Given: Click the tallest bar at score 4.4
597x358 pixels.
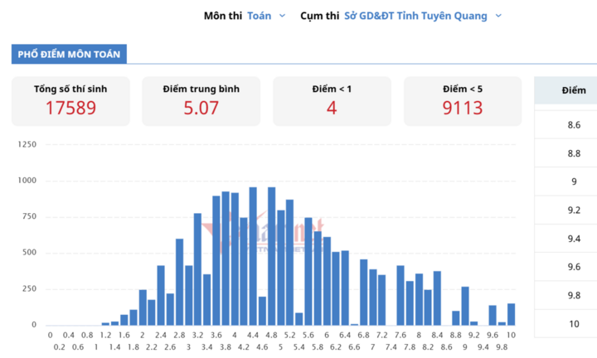Looking at the screenshot, I should [x=253, y=256].
